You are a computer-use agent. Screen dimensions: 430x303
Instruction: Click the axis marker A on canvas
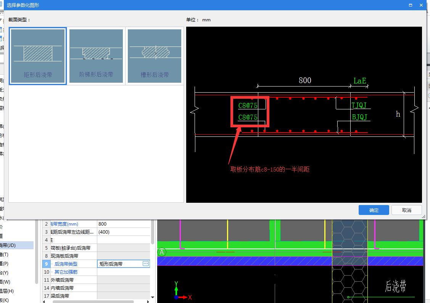[x=162, y=252]
